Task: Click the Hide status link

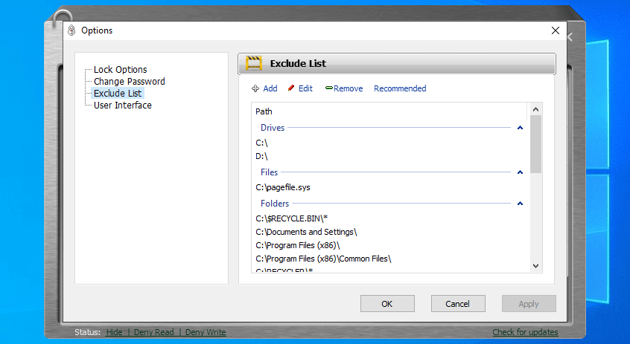Action: (114, 332)
